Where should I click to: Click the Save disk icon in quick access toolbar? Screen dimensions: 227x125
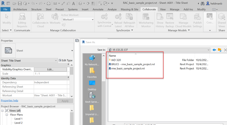[x=20, y=3]
